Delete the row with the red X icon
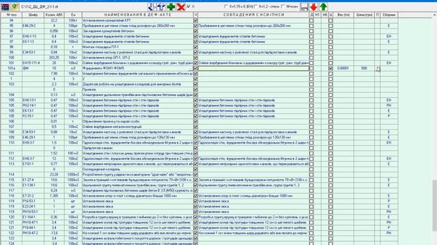The height and width of the screenshot is (245, 437). pyautogui.click(x=181, y=7)
